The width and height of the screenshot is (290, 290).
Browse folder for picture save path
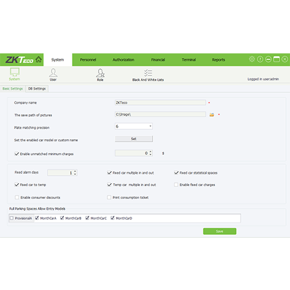[212, 115]
